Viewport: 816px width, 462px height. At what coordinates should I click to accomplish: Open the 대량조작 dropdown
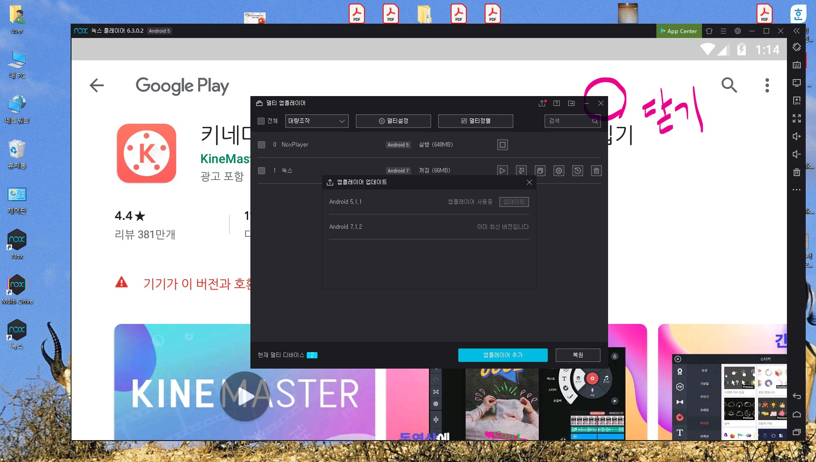coord(317,121)
